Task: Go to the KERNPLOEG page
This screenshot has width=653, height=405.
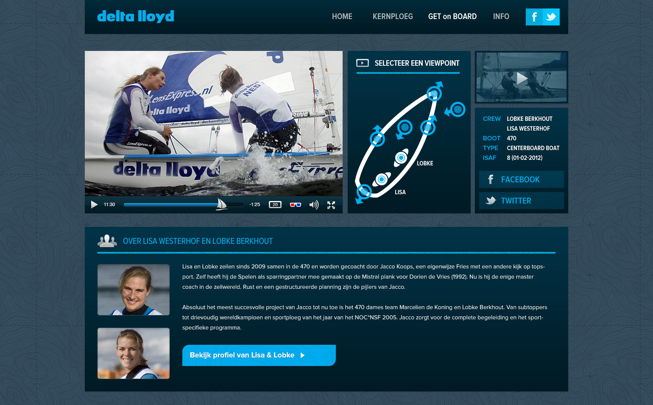Action: [393, 17]
